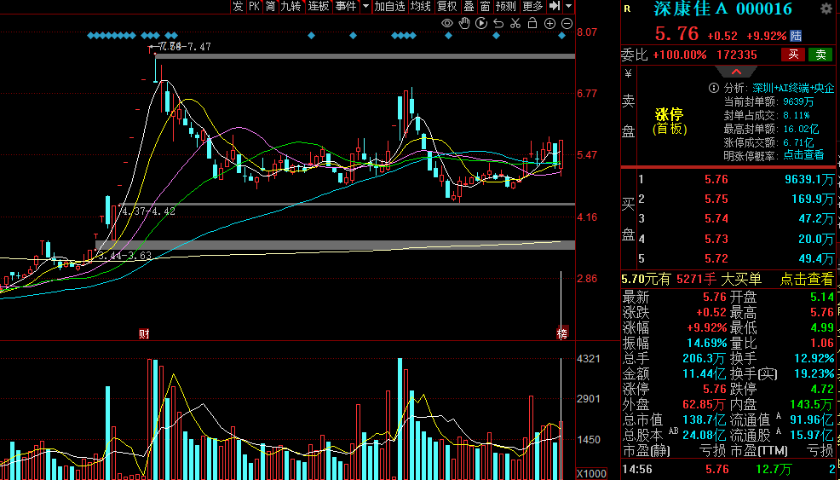Click the ¥ icon above 卖盘

[628, 74]
